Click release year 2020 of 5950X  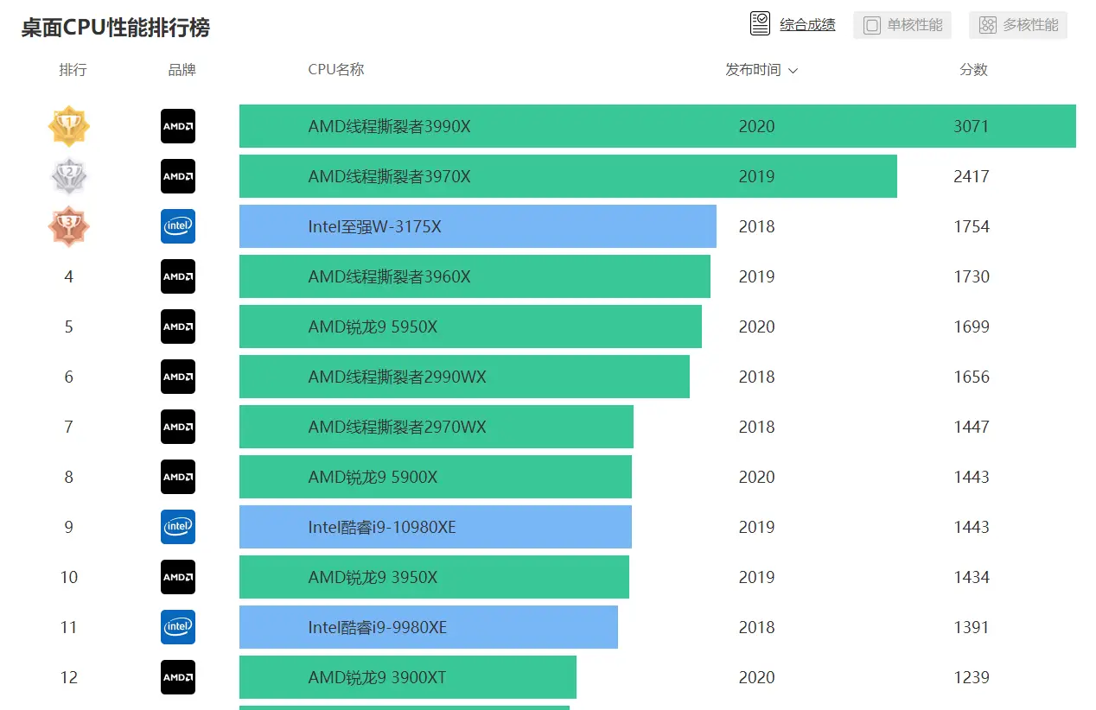[756, 326]
